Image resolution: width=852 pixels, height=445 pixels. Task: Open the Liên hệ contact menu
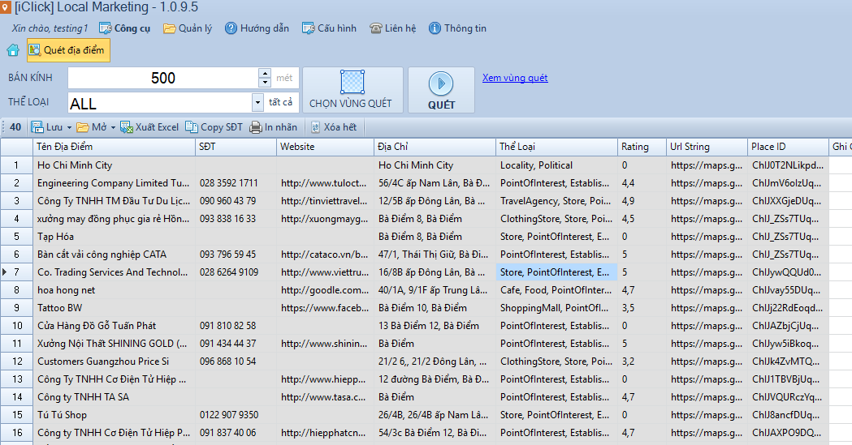(x=393, y=28)
